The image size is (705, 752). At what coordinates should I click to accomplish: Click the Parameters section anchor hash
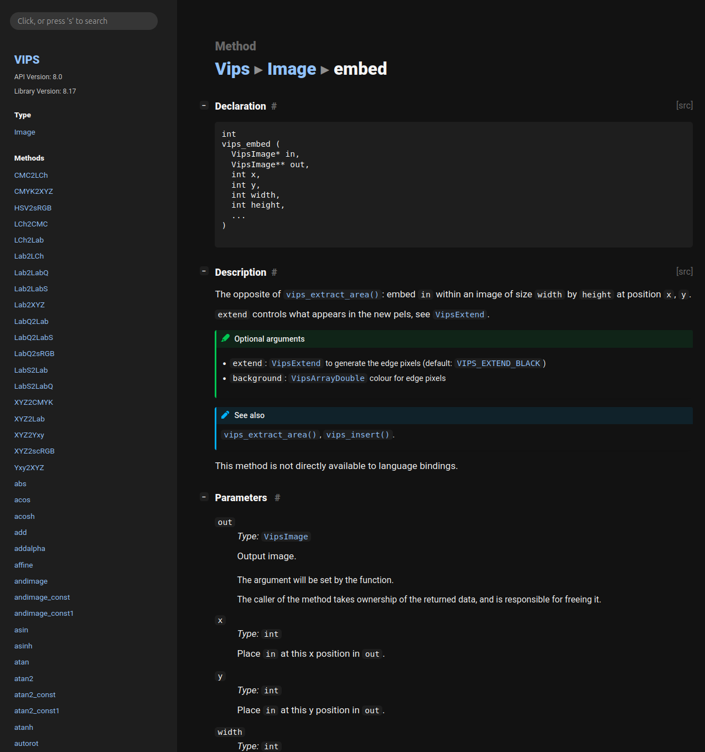click(277, 498)
